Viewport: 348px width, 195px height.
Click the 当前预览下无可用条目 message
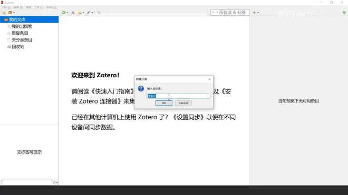(x=298, y=101)
